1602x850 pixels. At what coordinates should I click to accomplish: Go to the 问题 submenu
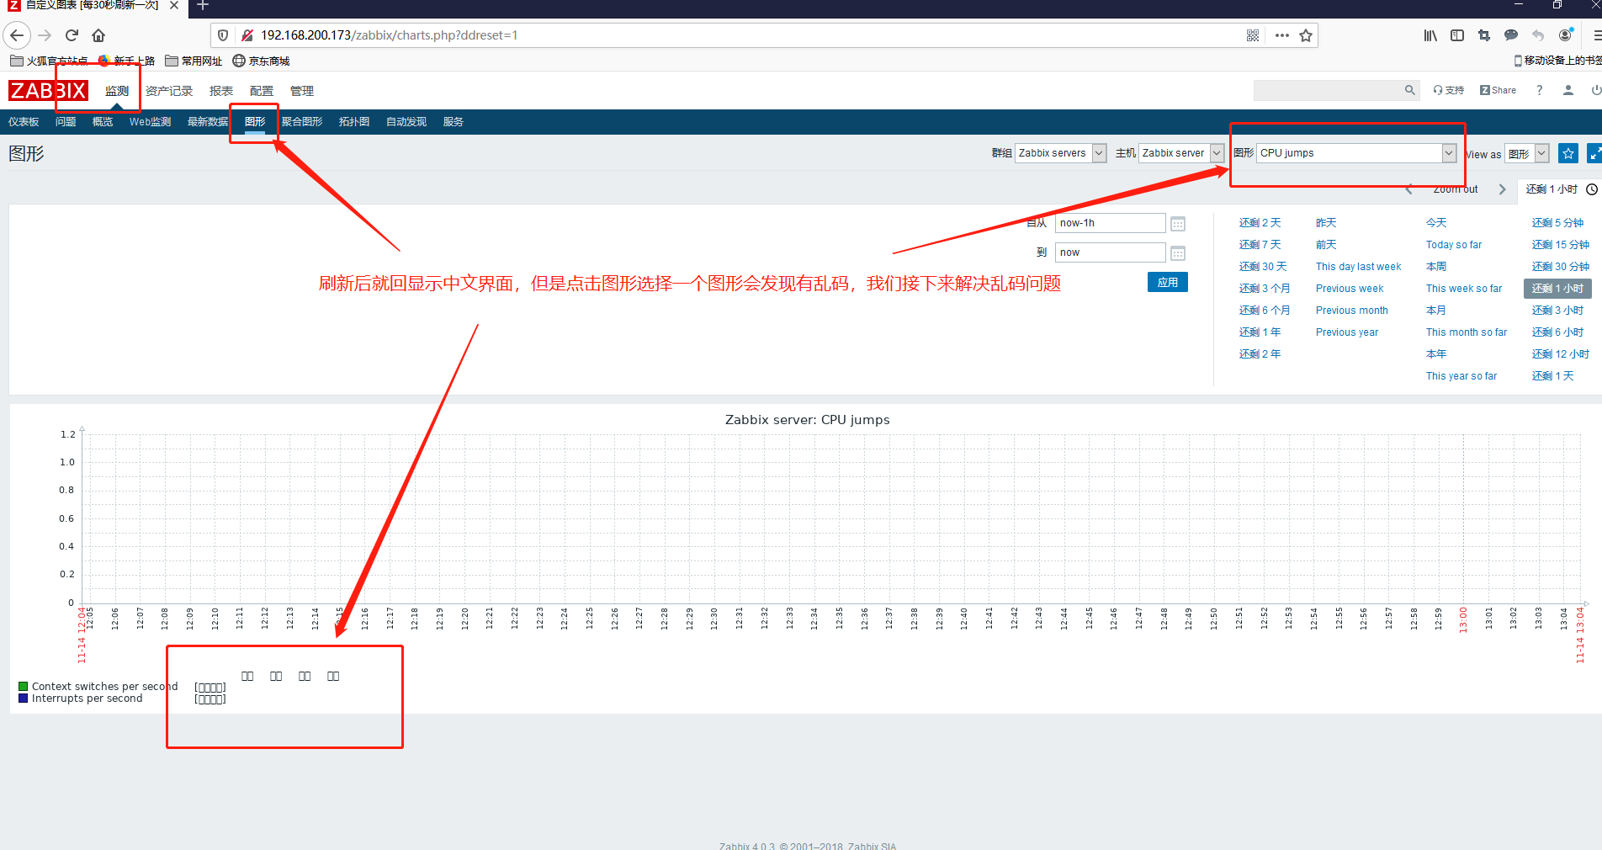66,122
